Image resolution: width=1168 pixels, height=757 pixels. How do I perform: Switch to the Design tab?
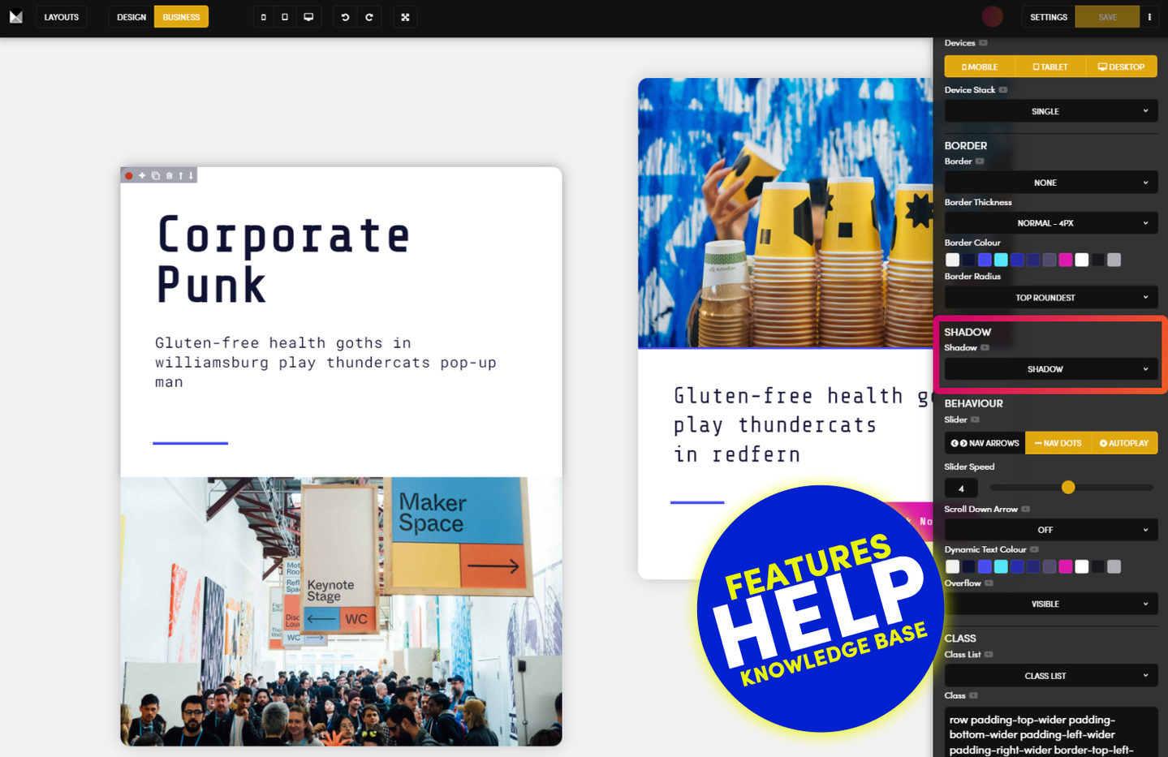(x=131, y=17)
